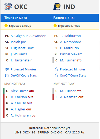
Task: Click the Thunder Projected Minutes sliders icon
Action: tap(7, 69)
